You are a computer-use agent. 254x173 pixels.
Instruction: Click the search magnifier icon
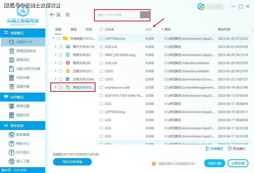coord(145,15)
